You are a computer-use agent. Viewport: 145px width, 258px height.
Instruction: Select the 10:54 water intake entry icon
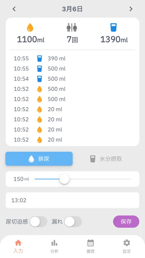pos(40,79)
